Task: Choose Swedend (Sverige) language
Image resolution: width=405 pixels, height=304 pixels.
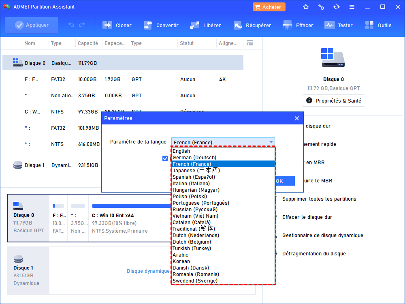Action: click(223, 281)
